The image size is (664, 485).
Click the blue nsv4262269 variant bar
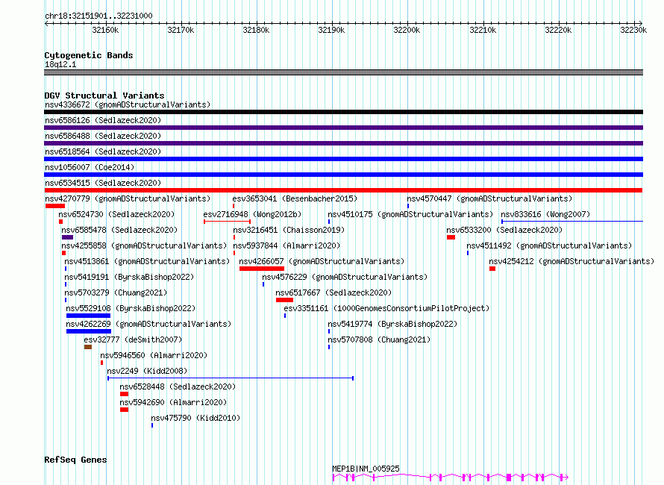pos(89,331)
